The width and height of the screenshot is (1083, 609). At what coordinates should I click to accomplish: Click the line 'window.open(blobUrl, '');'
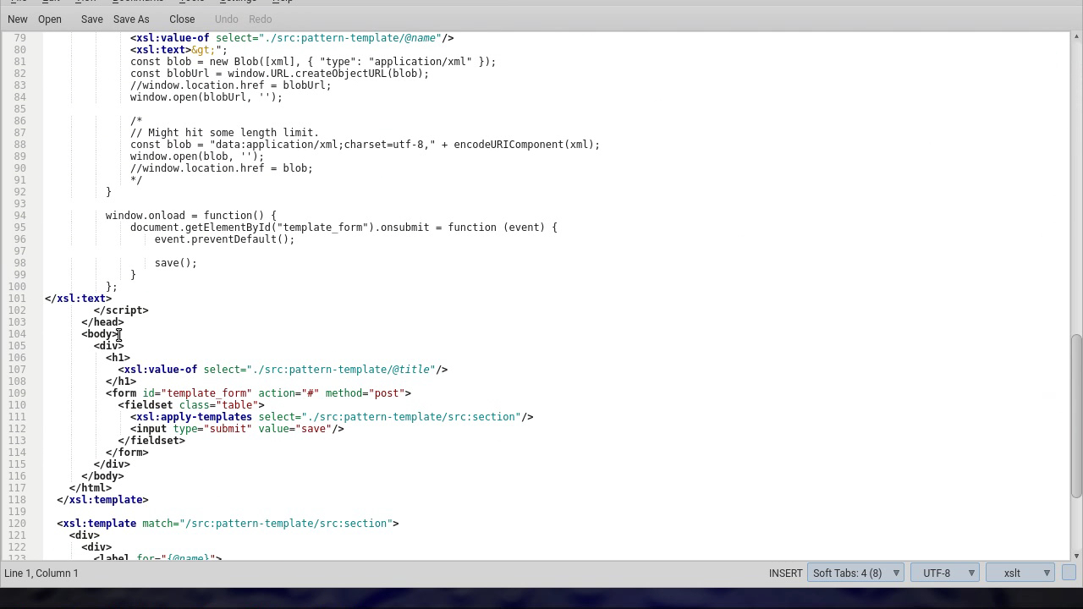(x=206, y=97)
